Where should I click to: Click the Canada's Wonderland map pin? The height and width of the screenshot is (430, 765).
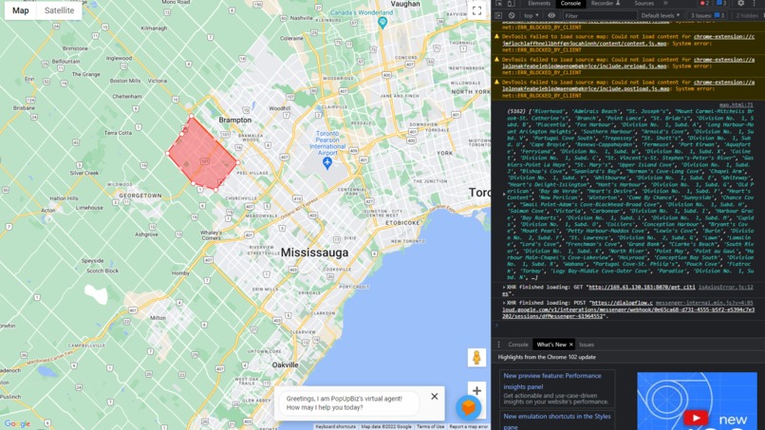(382, 23)
